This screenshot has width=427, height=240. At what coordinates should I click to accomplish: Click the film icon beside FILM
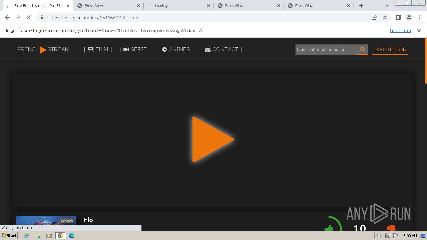point(90,49)
